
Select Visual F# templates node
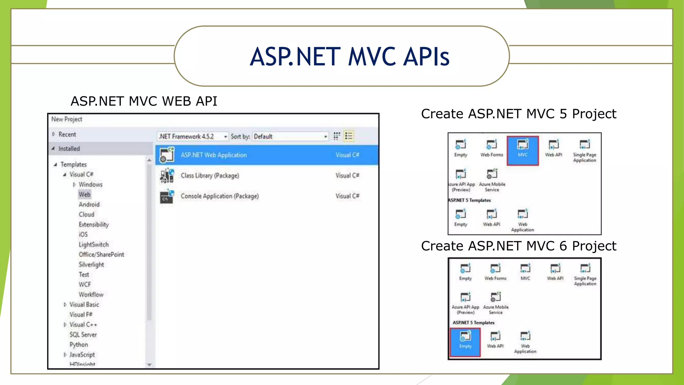[81, 314]
